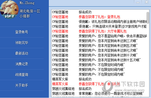
Task: Click the Mr.Zhong user name
Action: coord(27,3)
